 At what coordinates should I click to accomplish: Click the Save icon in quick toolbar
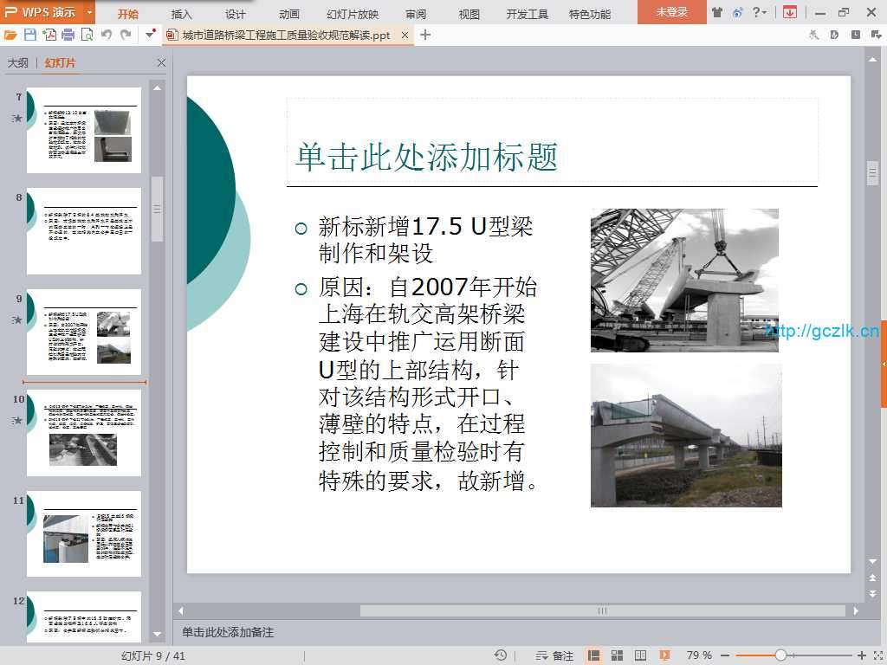(30, 35)
